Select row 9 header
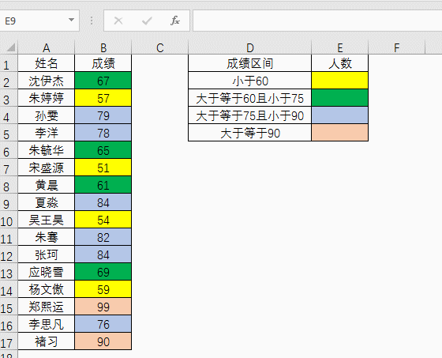Viewport: 442px width, 358px height. click(9, 202)
